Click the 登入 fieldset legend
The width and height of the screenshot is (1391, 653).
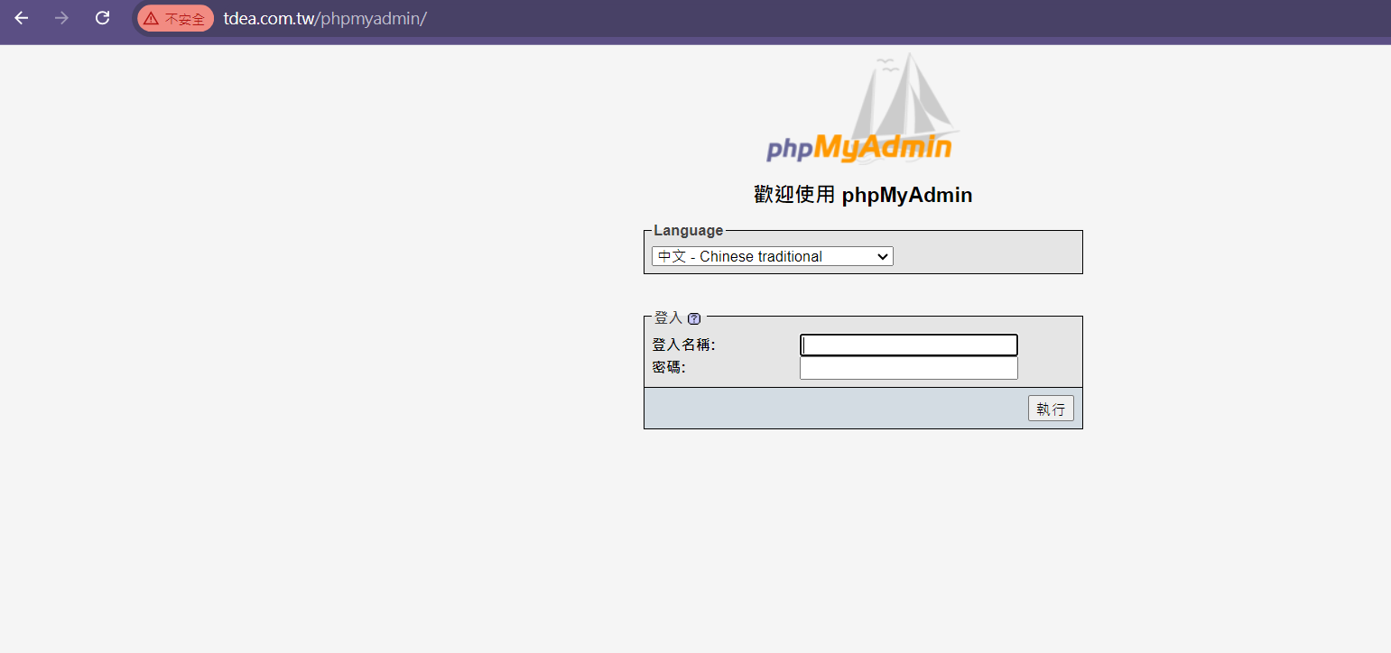tap(668, 318)
